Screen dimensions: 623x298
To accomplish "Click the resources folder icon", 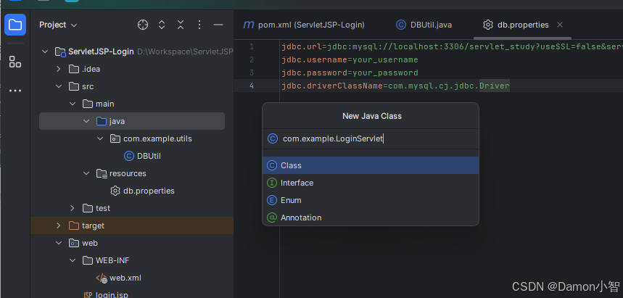I will point(102,173).
